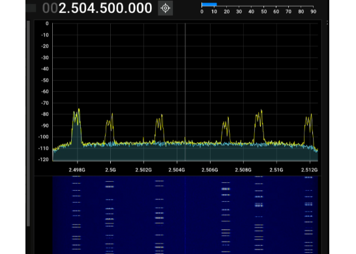Click the dark box left of frequency display
This screenshot has width=356, height=254.
[x=31, y=8]
